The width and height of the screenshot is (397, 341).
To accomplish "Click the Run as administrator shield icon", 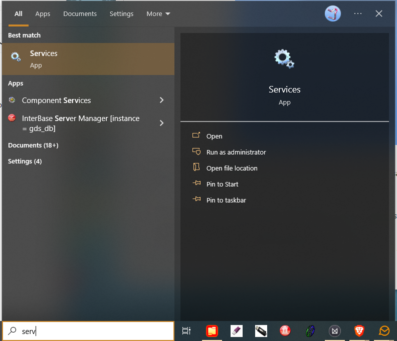I will (x=196, y=151).
